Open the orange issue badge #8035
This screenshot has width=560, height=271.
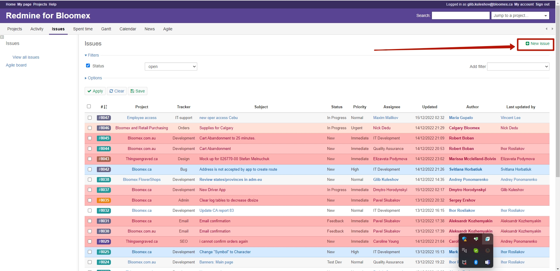(104, 200)
